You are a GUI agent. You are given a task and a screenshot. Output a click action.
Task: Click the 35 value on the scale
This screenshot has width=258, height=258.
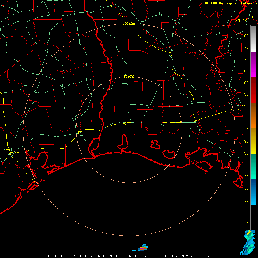246,142
